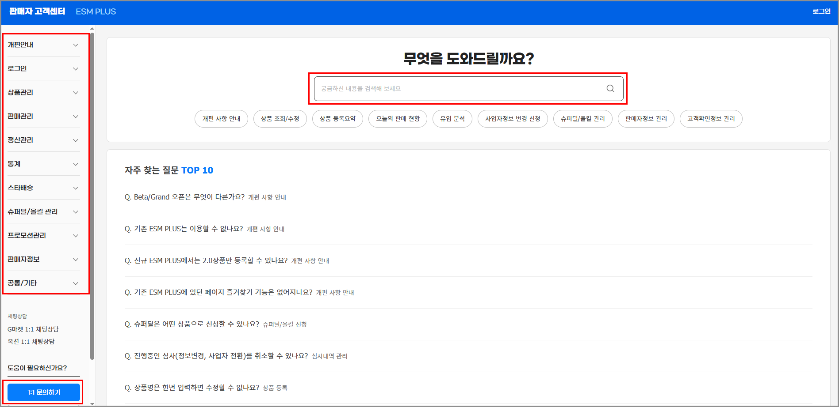Open the 통계 sidebar menu

(43, 164)
